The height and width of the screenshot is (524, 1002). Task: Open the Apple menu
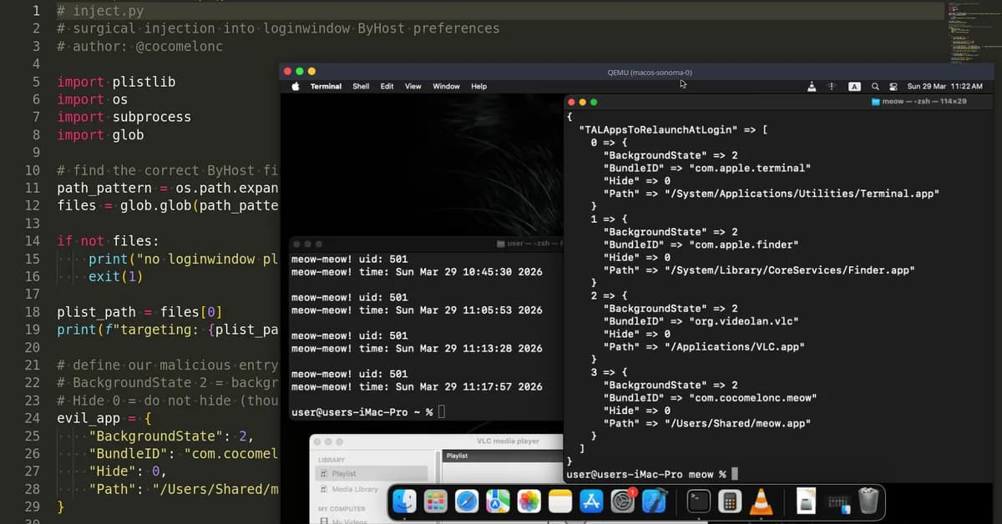pos(294,86)
